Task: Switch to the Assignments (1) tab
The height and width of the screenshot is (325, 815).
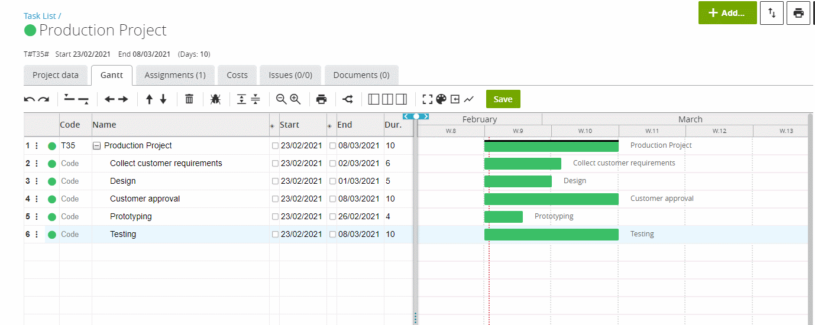Action: click(174, 75)
